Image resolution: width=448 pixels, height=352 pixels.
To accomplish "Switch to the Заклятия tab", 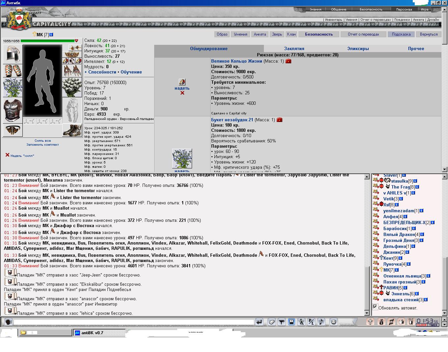I will click(294, 48).
